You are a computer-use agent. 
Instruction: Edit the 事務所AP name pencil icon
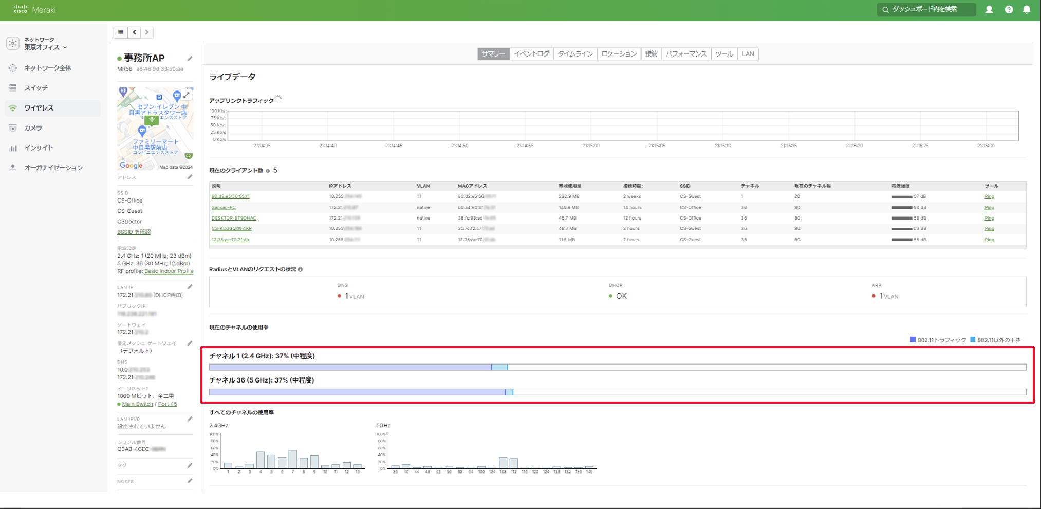click(190, 59)
